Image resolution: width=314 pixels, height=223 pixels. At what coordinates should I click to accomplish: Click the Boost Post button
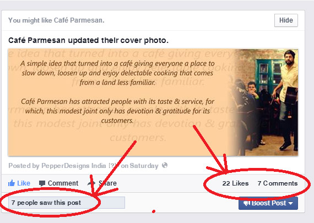coord(268,203)
